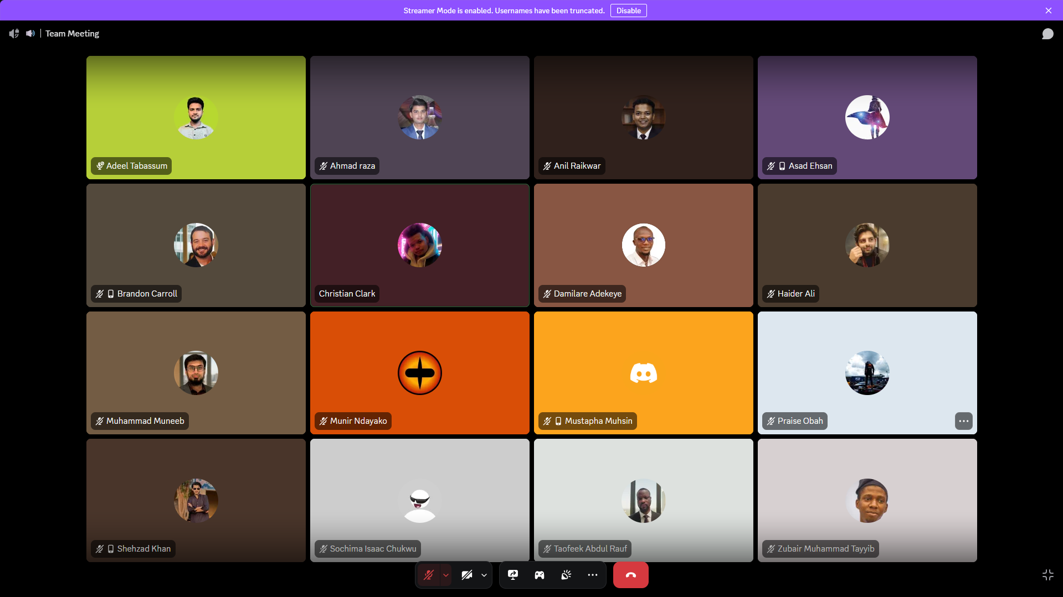This screenshot has width=1063, height=597.
Task: Show the voice channel chat
Action: [x=1047, y=34]
